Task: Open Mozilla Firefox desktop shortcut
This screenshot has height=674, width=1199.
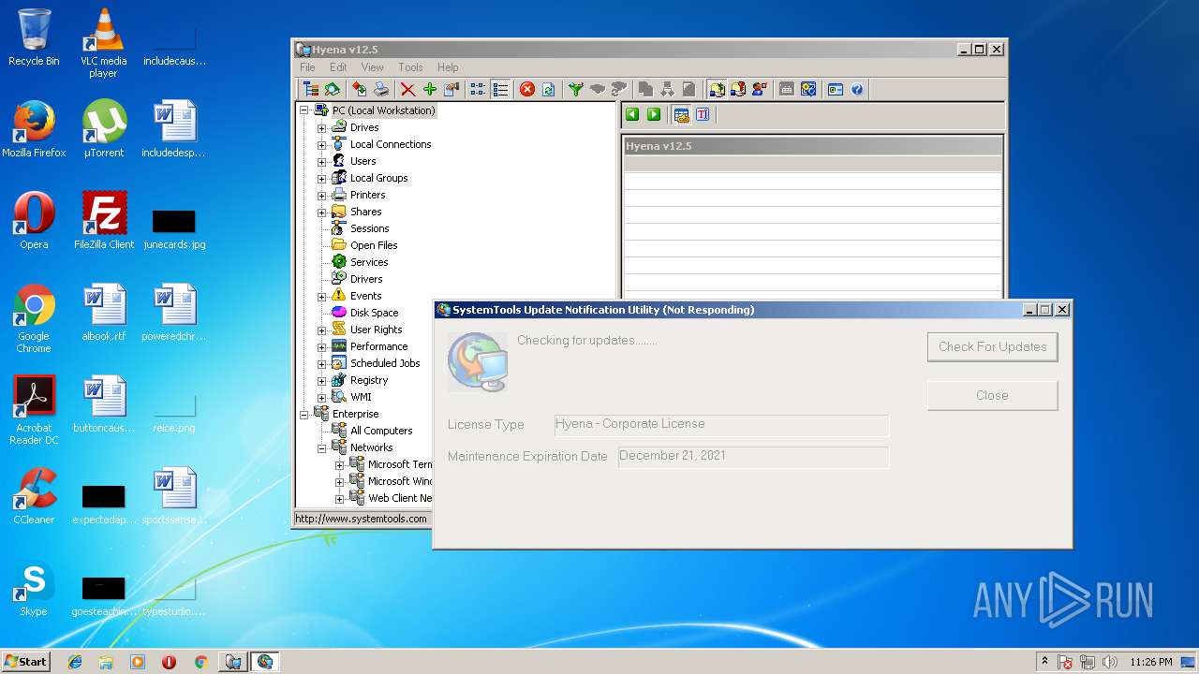Action: pos(34,129)
